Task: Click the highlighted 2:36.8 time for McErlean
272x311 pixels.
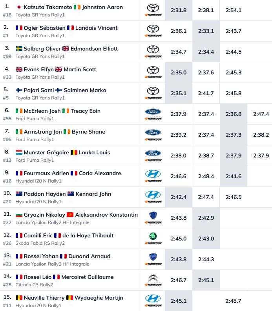Action: click(x=234, y=114)
